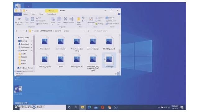Open the Easy access dropdown
Viewport: 199px width, 112px height.
(84, 21)
